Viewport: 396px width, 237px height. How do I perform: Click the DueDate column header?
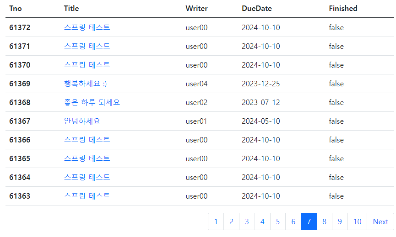point(256,8)
